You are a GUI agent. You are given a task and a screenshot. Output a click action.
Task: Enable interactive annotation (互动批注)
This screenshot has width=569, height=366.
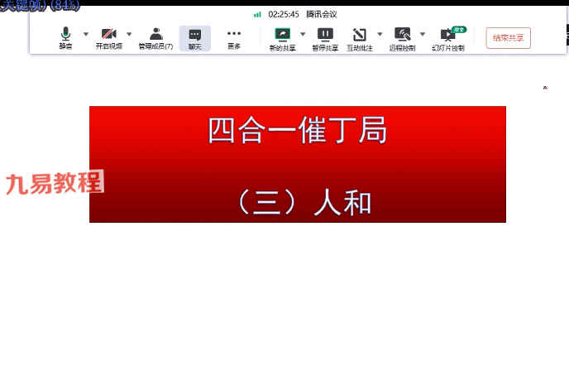(x=360, y=39)
